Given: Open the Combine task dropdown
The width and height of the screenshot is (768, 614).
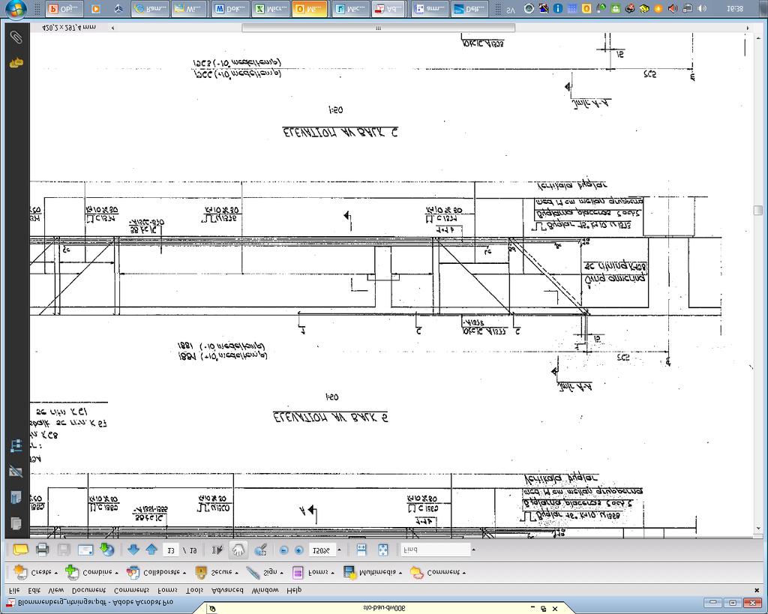Looking at the screenshot, I should click(91, 572).
